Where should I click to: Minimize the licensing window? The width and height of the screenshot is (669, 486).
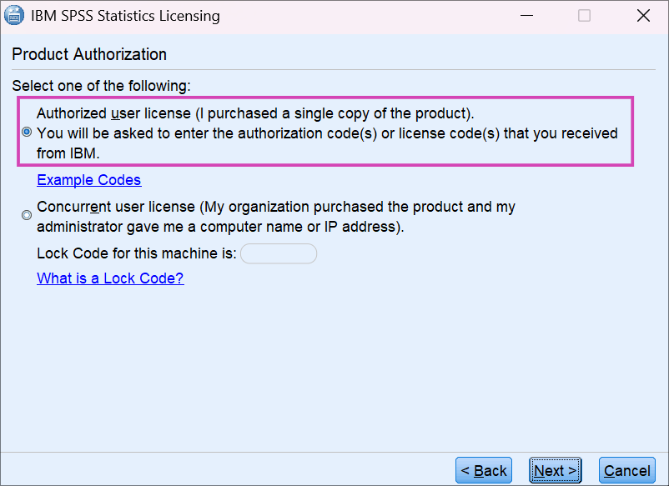click(526, 15)
